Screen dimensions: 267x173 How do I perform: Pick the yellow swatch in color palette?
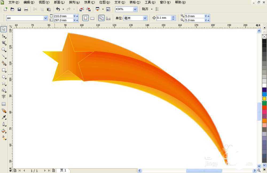click(x=264, y=98)
